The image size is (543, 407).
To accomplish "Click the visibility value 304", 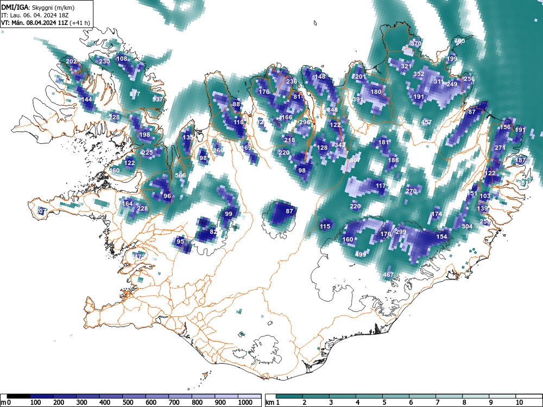I will coord(467,226).
